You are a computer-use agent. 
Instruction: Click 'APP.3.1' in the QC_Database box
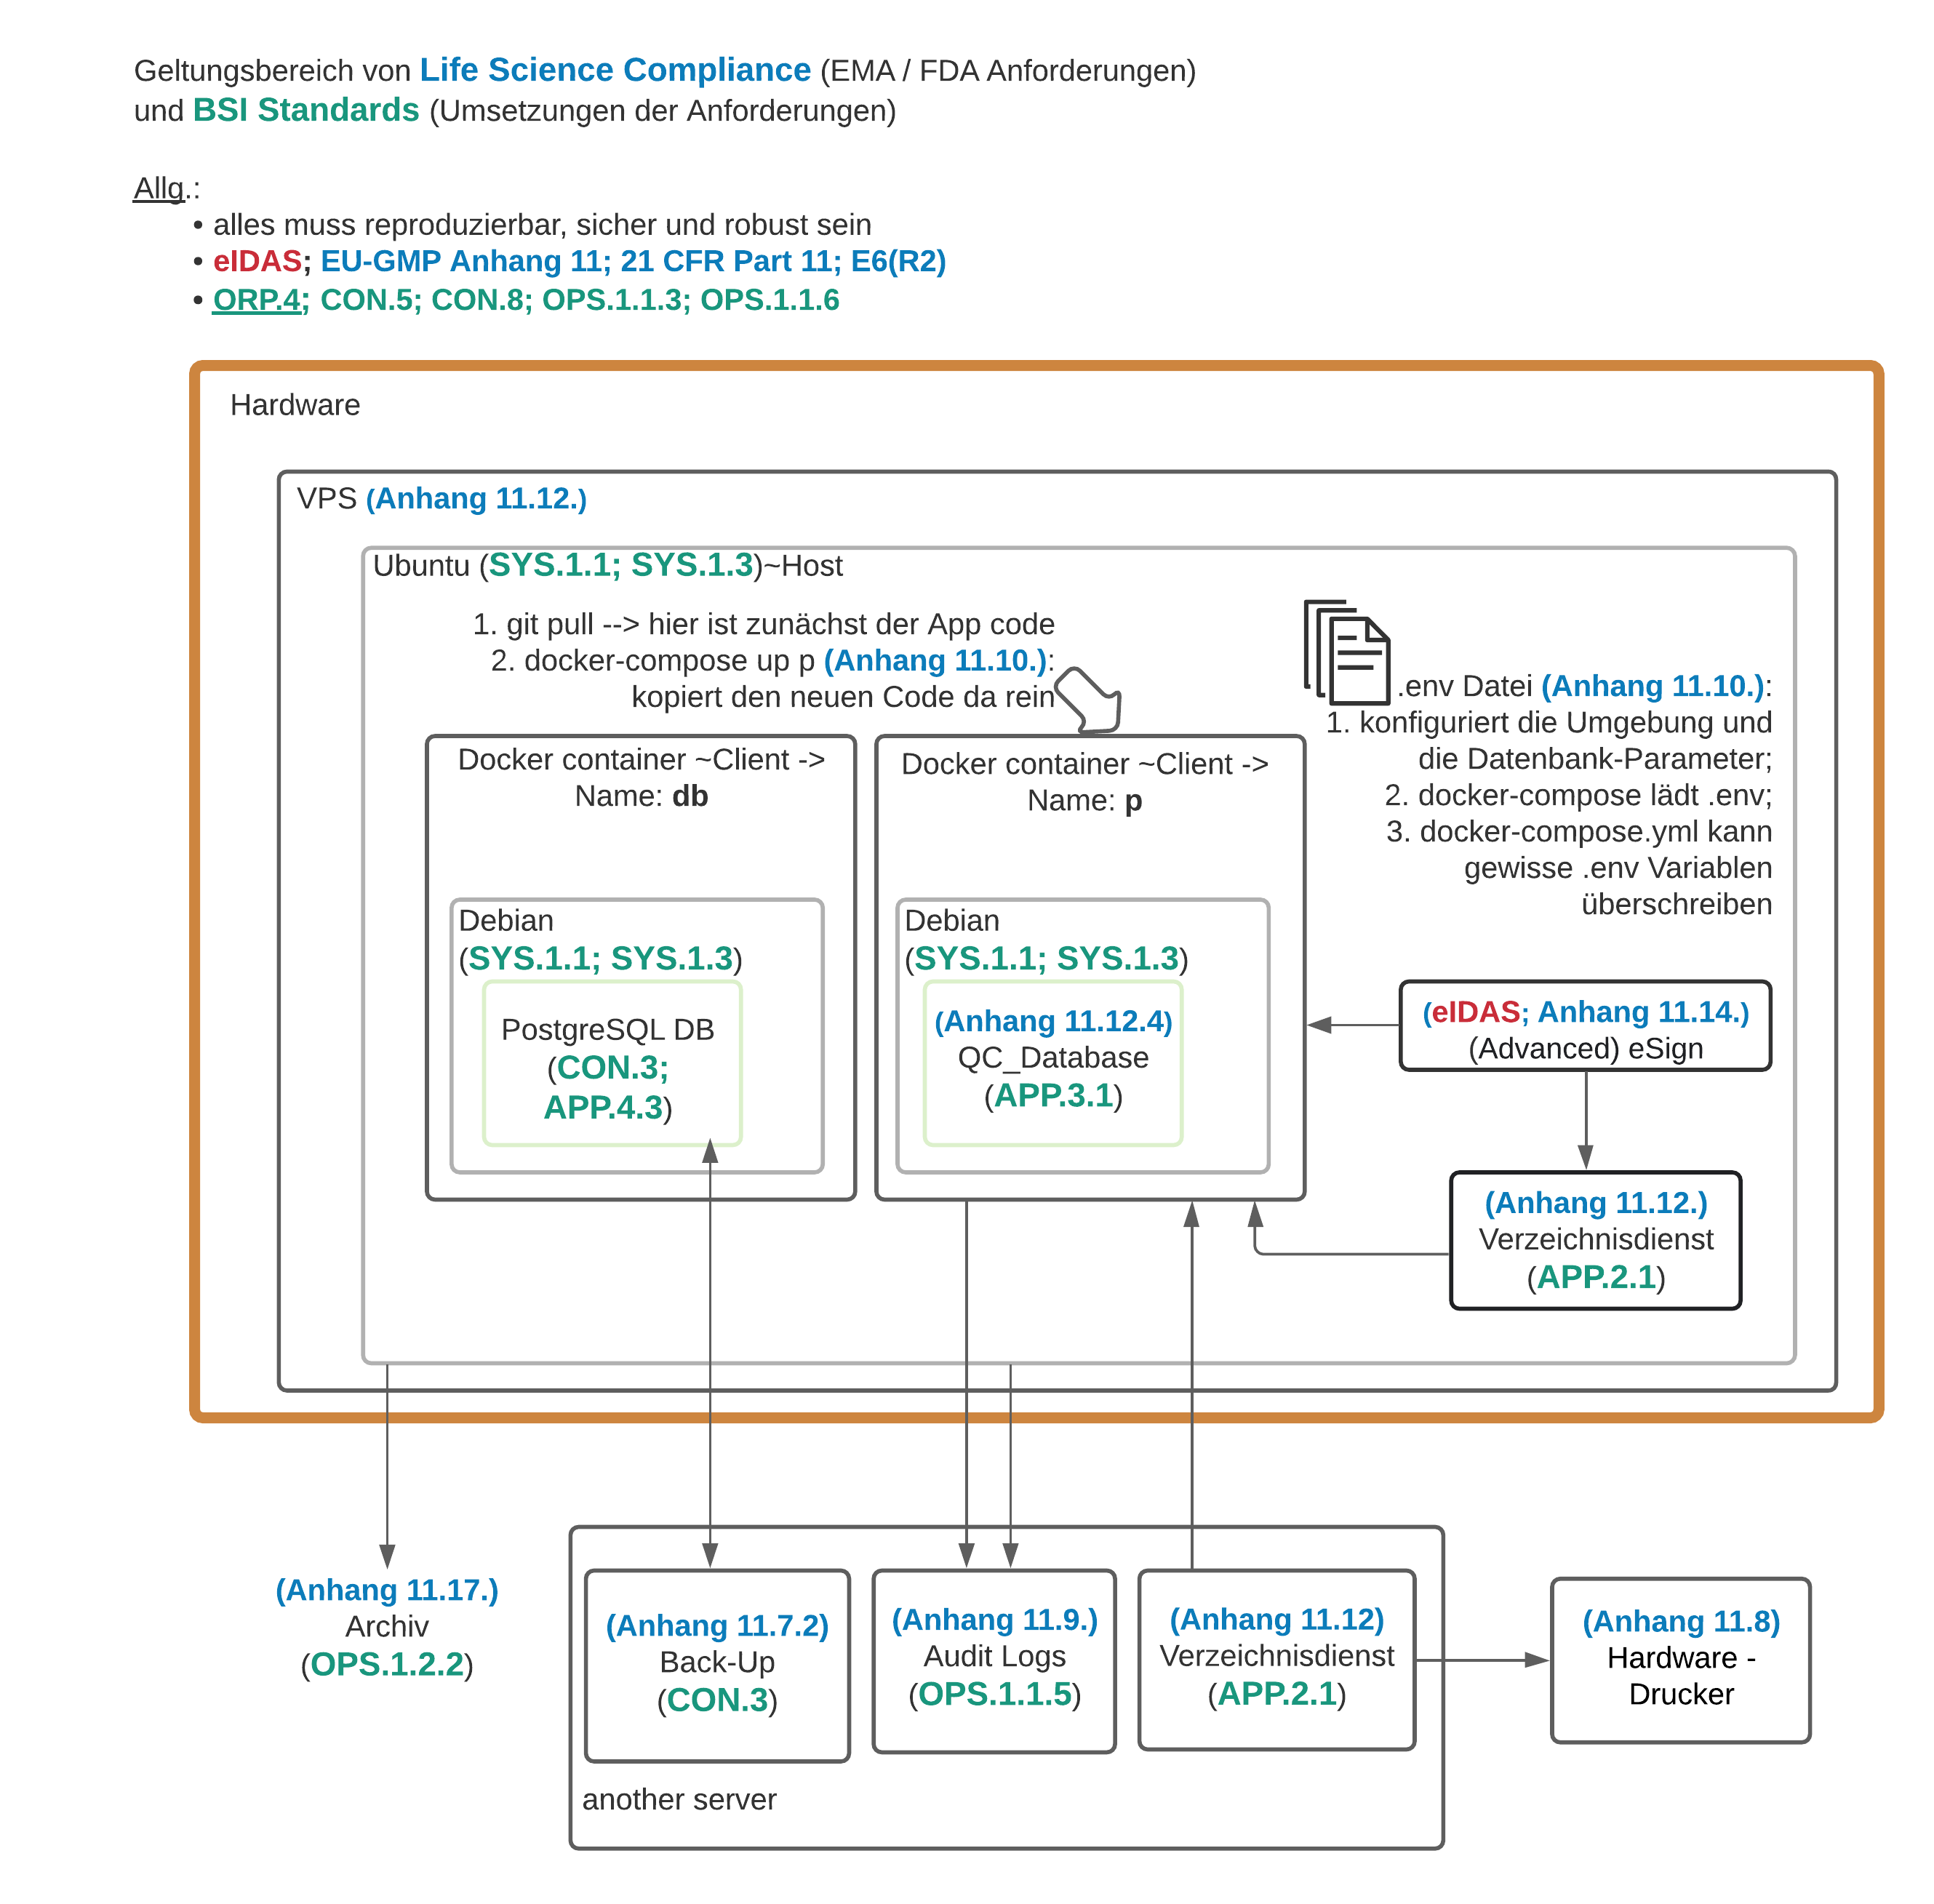click(x=1052, y=1095)
